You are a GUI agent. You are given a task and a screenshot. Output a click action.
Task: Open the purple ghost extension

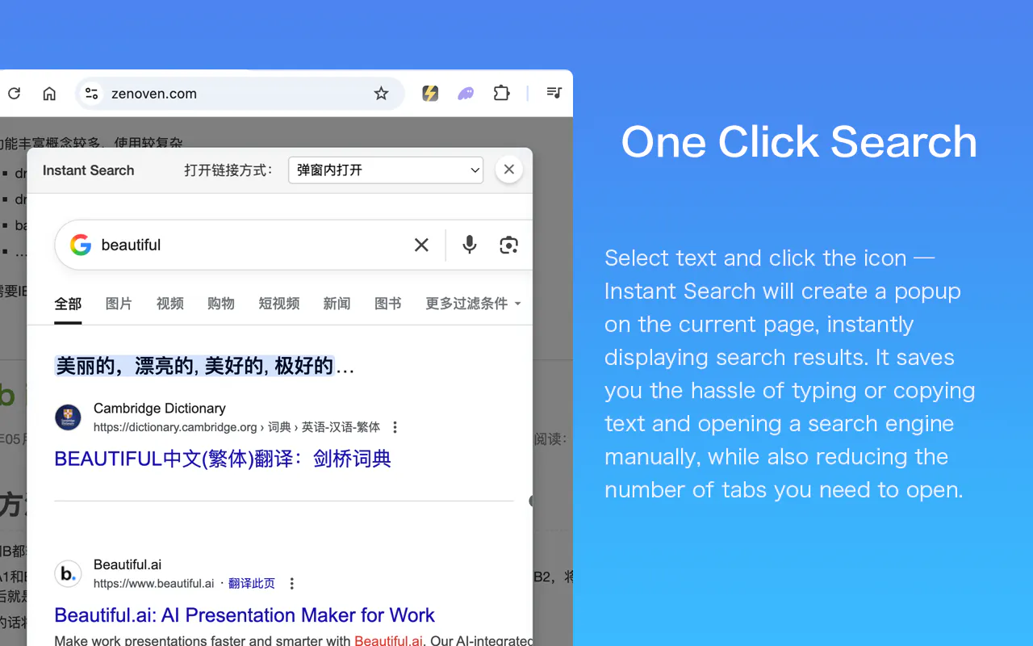466,94
